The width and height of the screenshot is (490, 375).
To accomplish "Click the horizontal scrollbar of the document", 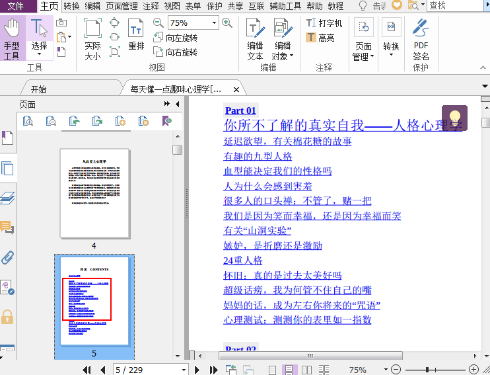I will pos(310,356).
